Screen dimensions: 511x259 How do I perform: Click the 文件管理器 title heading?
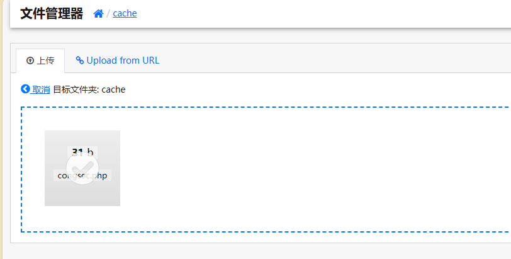(52, 13)
